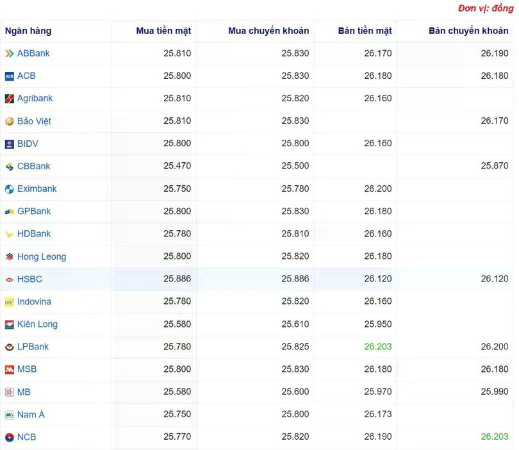Click Eximbank's Bán tiền mặt value 26.200
This screenshot has height=450, width=519.
coord(378,188)
